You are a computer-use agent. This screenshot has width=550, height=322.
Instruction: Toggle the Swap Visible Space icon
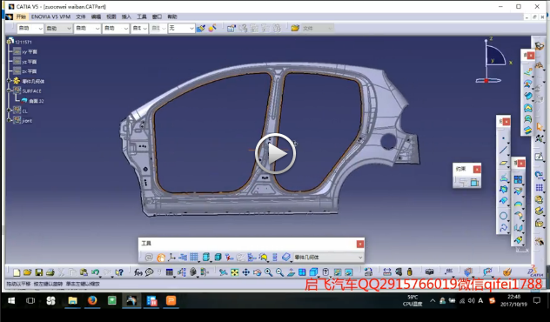point(348,272)
